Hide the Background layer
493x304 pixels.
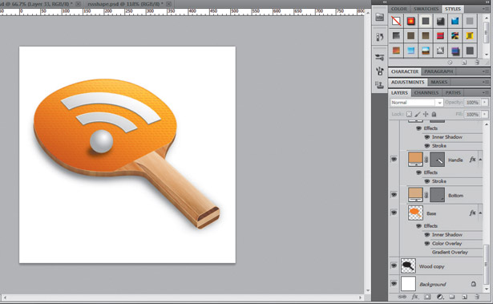pyautogui.click(x=394, y=284)
